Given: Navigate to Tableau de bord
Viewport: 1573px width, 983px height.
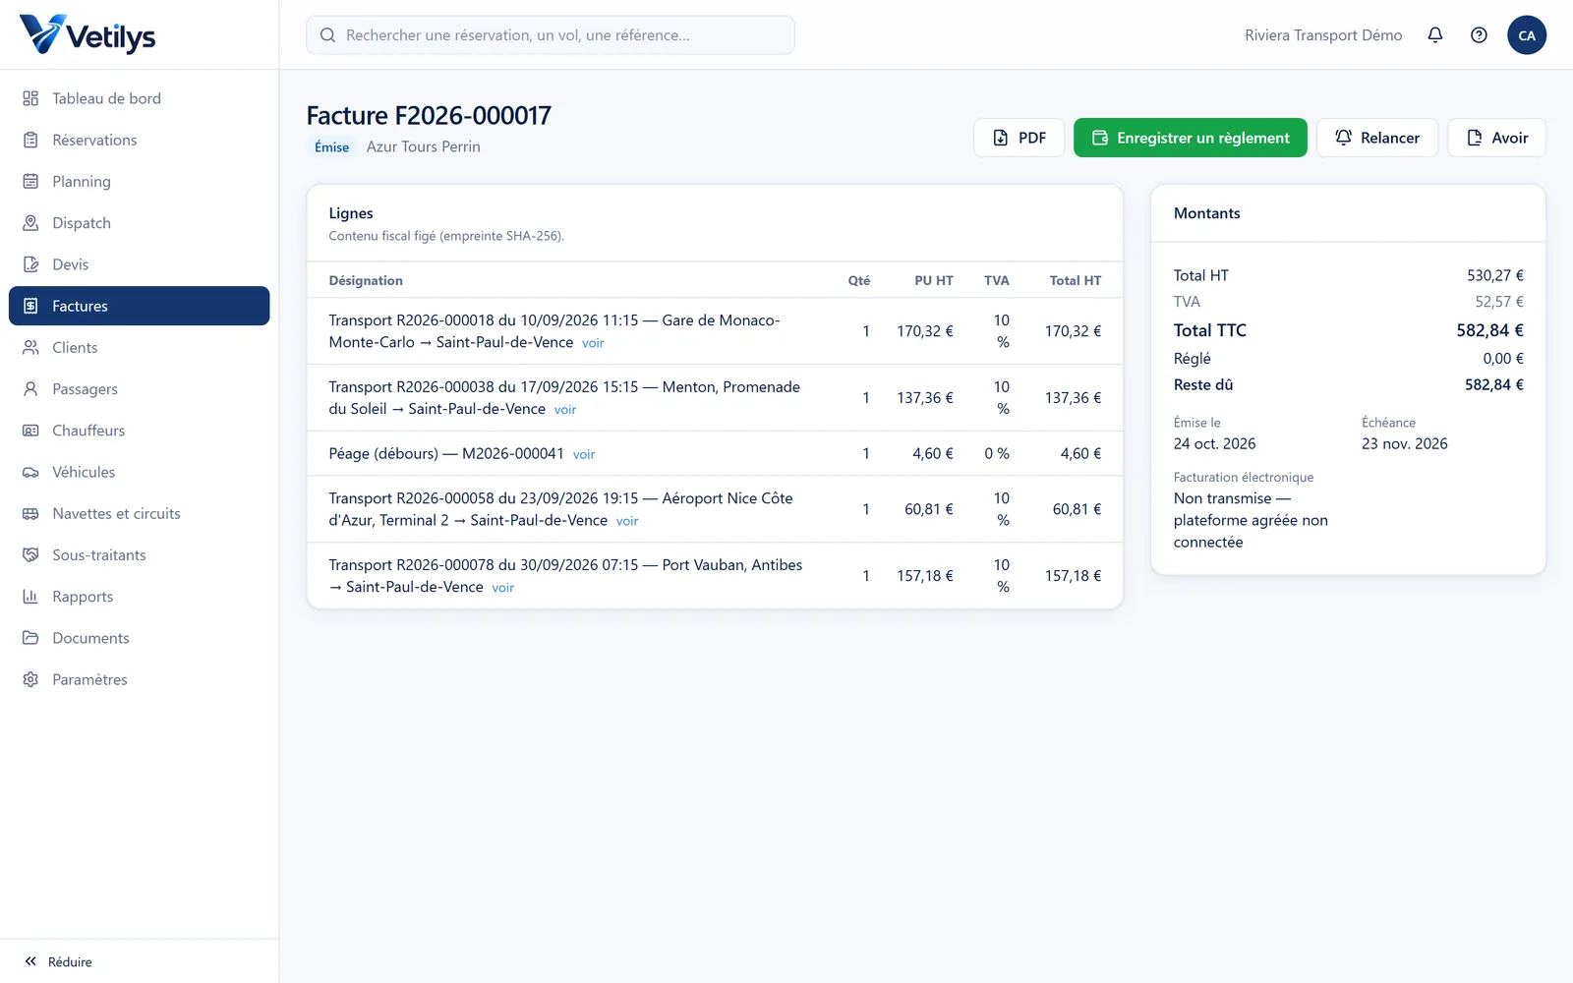Looking at the screenshot, I should 139,98.
